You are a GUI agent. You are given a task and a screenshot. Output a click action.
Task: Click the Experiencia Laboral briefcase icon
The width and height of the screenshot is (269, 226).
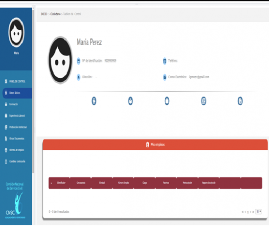6,115
